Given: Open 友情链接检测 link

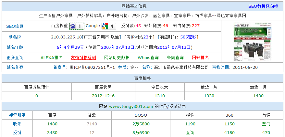Looking at the screenshot, I should coord(83,58).
